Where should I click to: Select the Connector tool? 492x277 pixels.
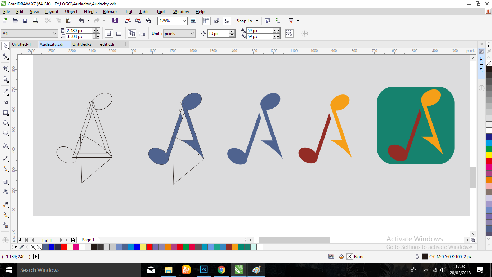pos(5,168)
